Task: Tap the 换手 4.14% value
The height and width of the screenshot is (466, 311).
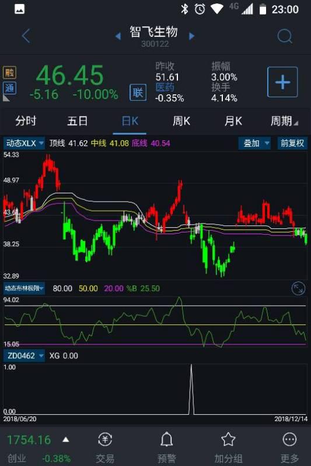Action: click(224, 98)
